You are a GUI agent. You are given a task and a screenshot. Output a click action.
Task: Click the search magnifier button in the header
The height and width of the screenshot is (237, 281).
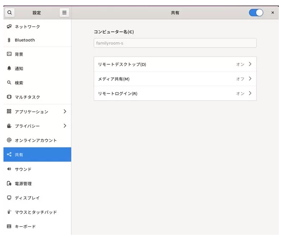click(x=9, y=12)
